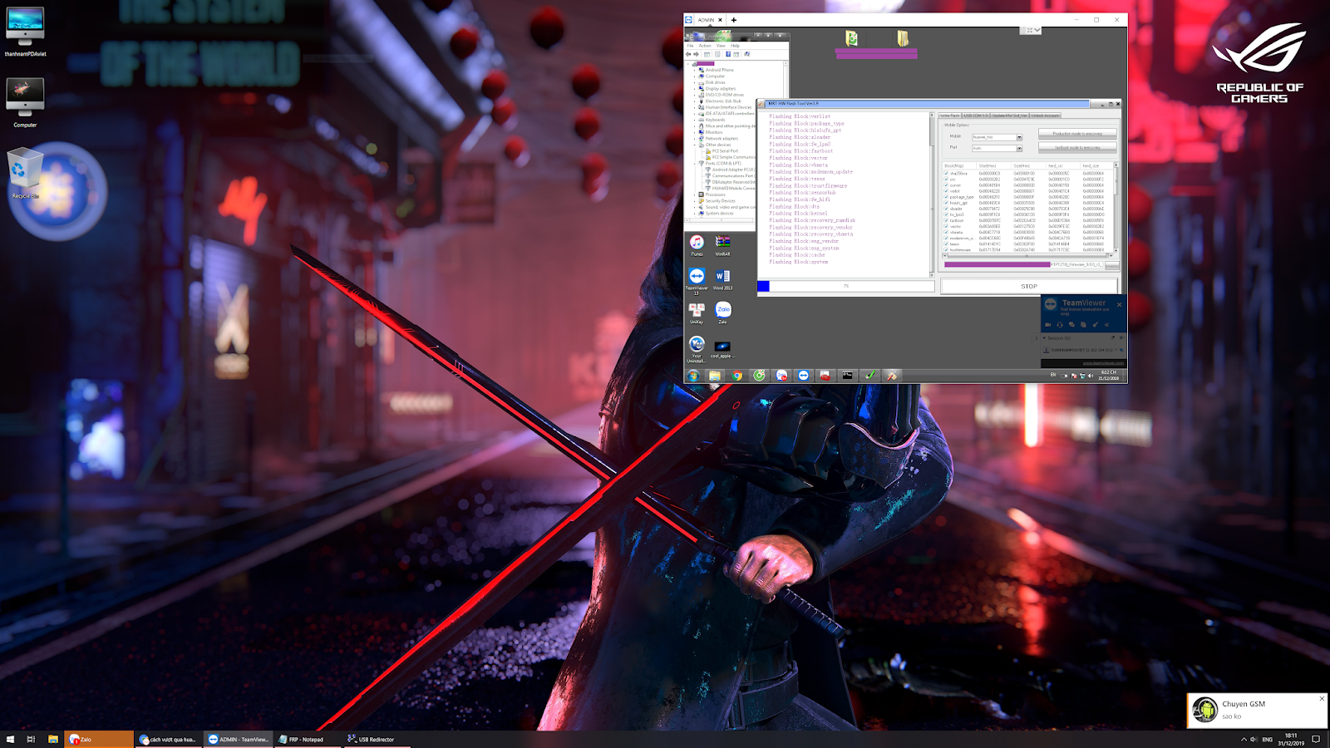The height and width of the screenshot is (748, 1330).
Task: Collapse the TeamViewer Session list section
Action: pos(1044,338)
